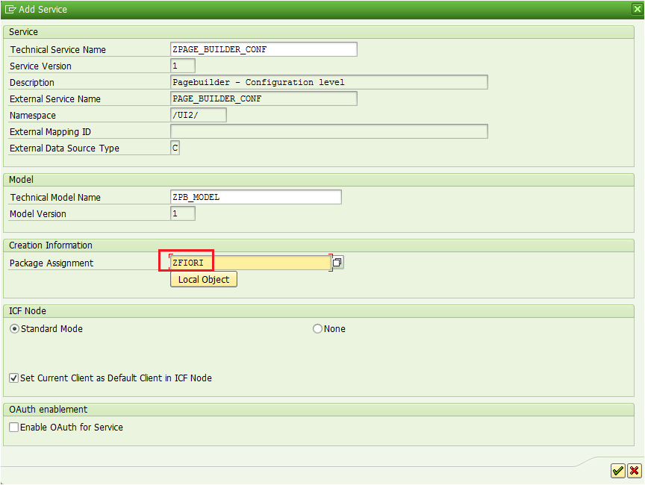The width and height of the screenshot is (645, 485).
Task: Select Standard Mode radio button
Action: 14,329
